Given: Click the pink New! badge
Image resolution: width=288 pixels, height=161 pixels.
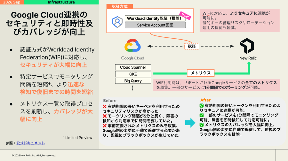Looking at the screenshot, I should (x=185, y=16).
